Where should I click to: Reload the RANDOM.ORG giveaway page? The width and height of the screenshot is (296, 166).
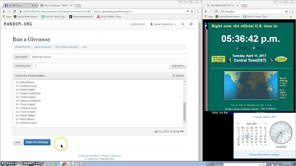(14, 12)
